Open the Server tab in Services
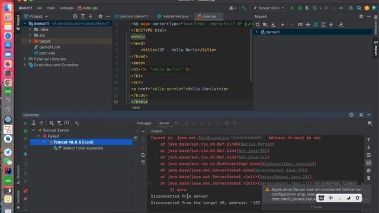Viewport: 379px width, 213px height. (164, 123)
